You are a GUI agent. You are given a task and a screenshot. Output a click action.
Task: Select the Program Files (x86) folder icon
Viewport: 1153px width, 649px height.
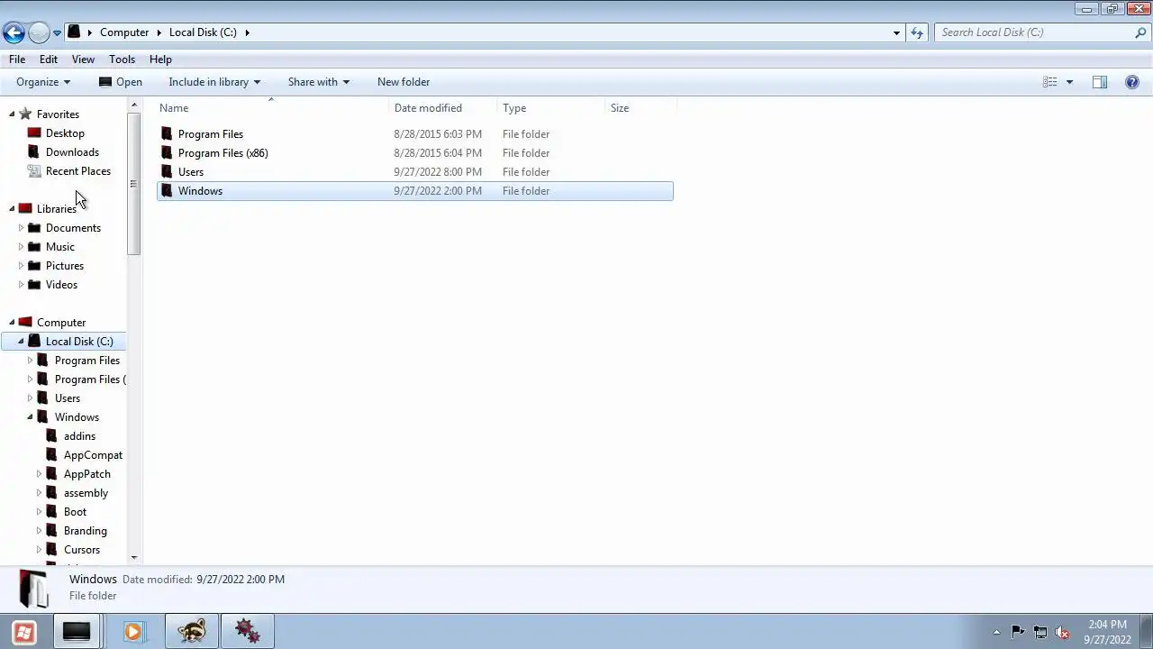click(167, 153)
